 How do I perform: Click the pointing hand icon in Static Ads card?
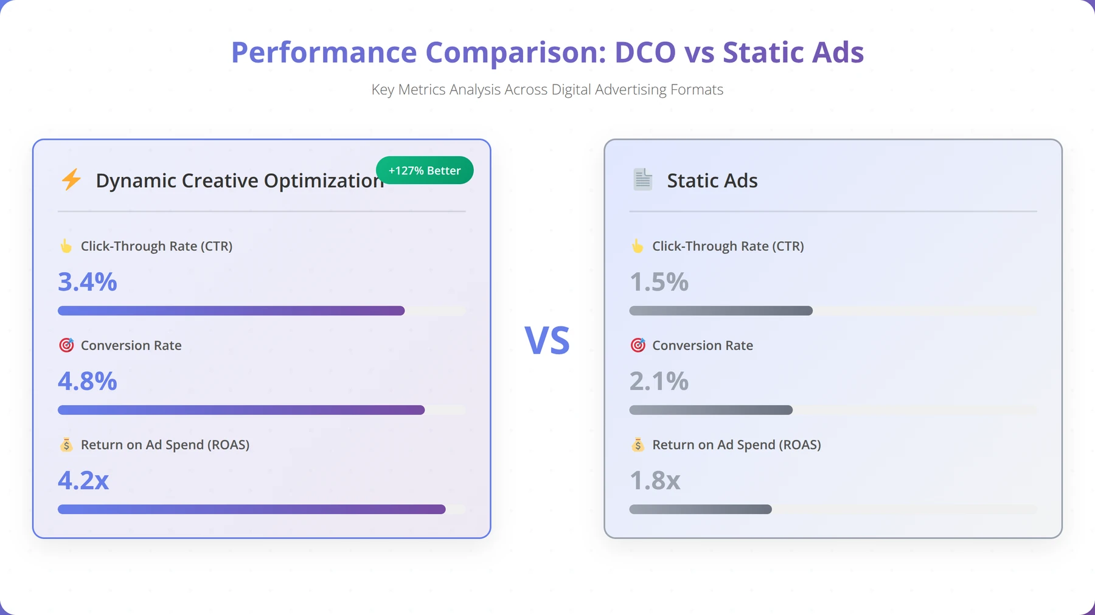[x=638, y=246]
